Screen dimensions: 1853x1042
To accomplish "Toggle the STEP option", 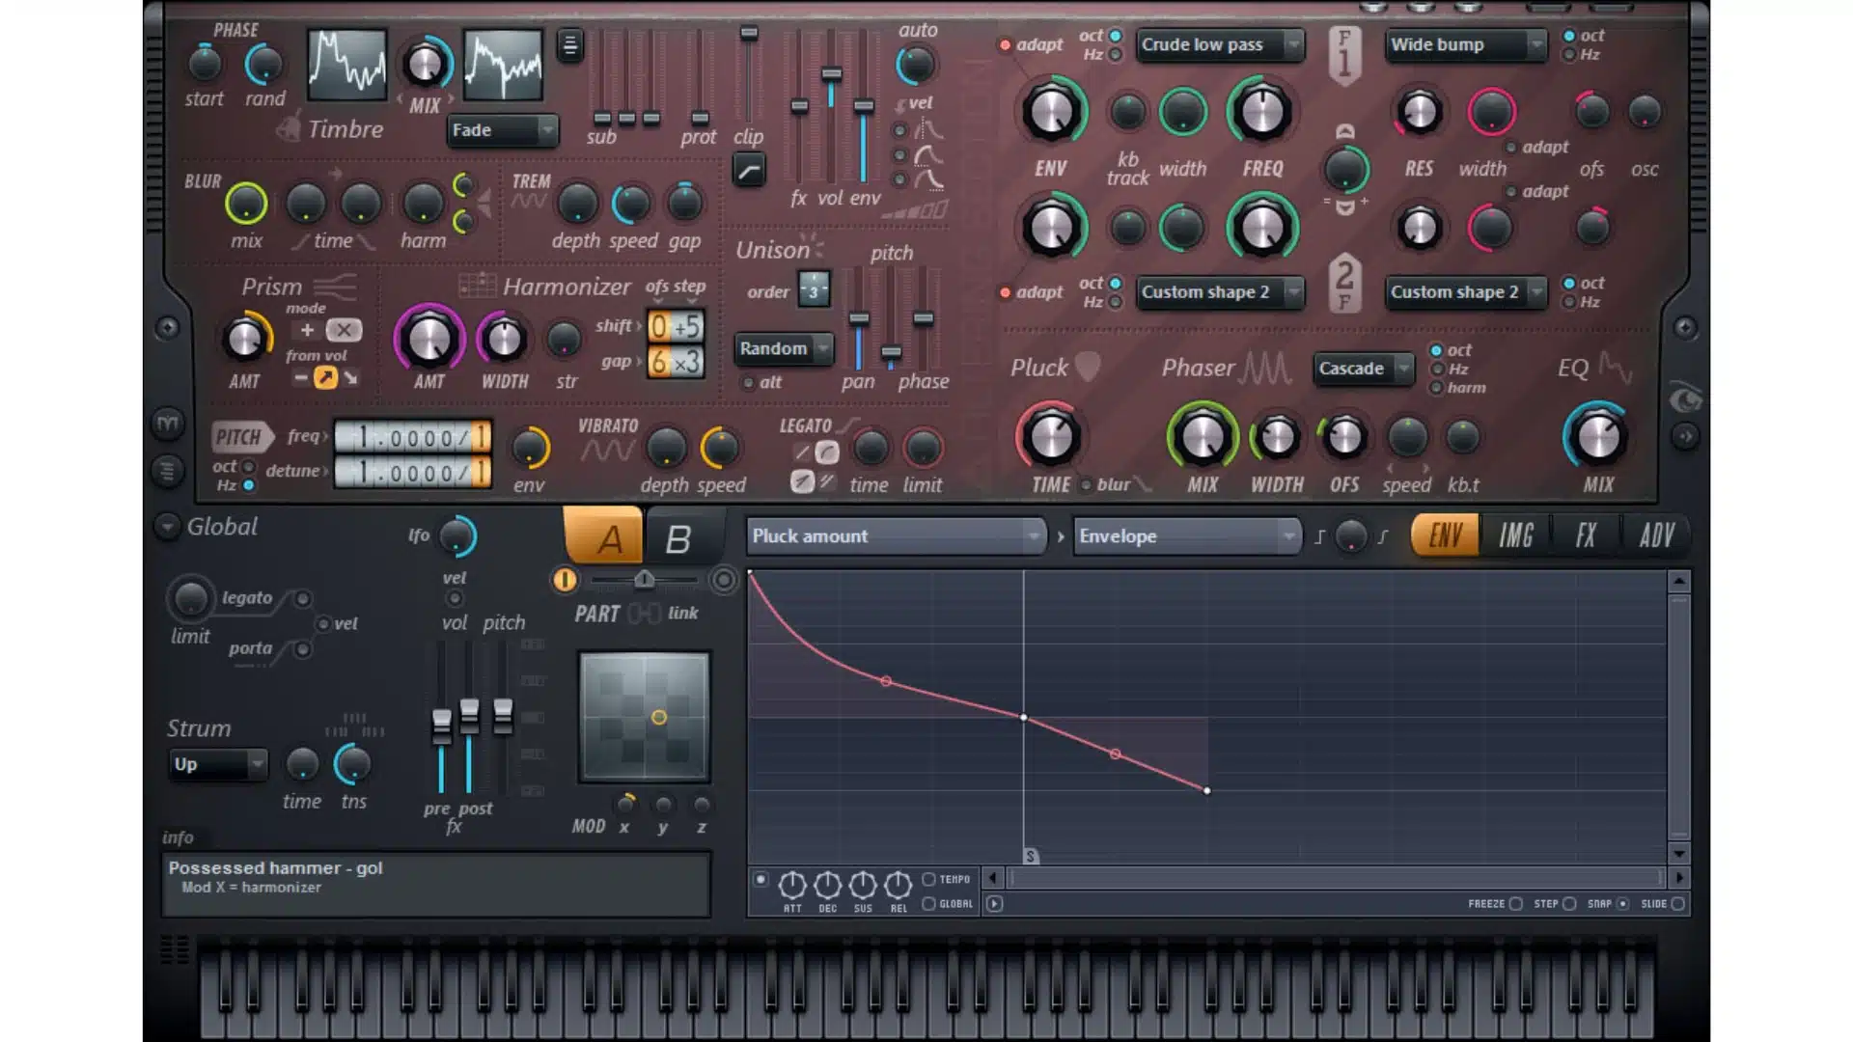I will pyautogui.click(x=1569, y=904).
